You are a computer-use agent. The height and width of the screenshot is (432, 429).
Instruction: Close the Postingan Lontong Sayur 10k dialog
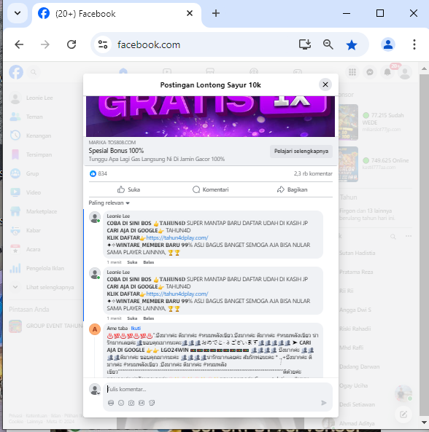tap(325, 85)
